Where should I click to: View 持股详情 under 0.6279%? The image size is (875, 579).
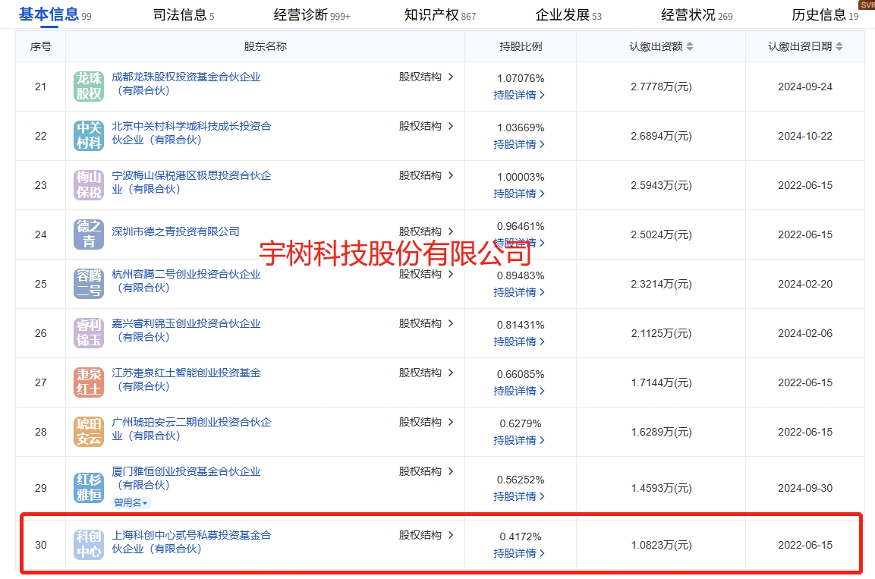pyautogui.click(x=519, y=440)
